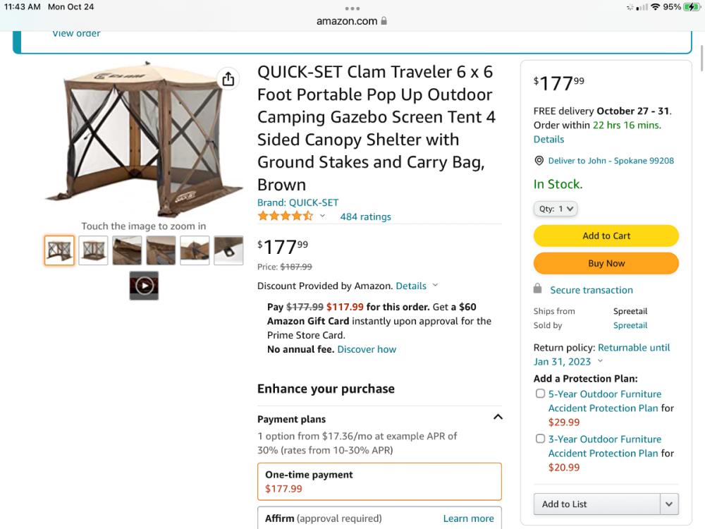The width and height of the screenshot is (705, 529).
Task: Open the Qty quantity dropdown
Action: pyautogui.click(x=556, y=209)
